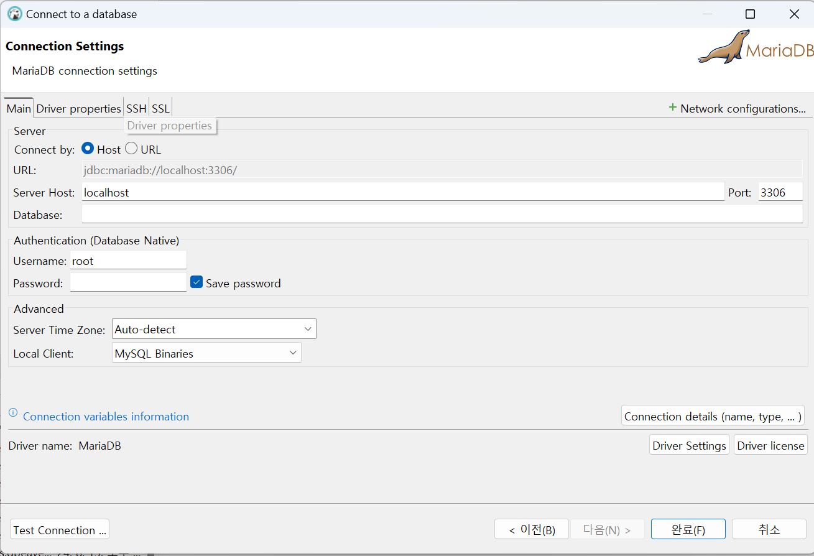814x556 pixels.
Task: Click the Connection details button
Action: point(713,416)
